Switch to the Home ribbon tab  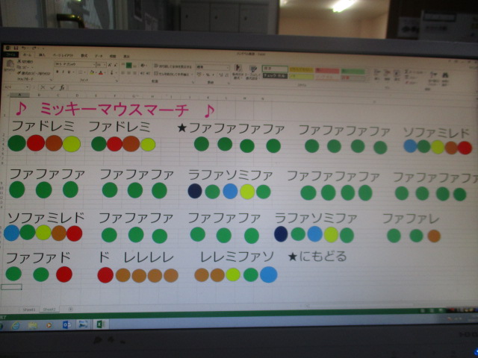(x=27, y=54)
